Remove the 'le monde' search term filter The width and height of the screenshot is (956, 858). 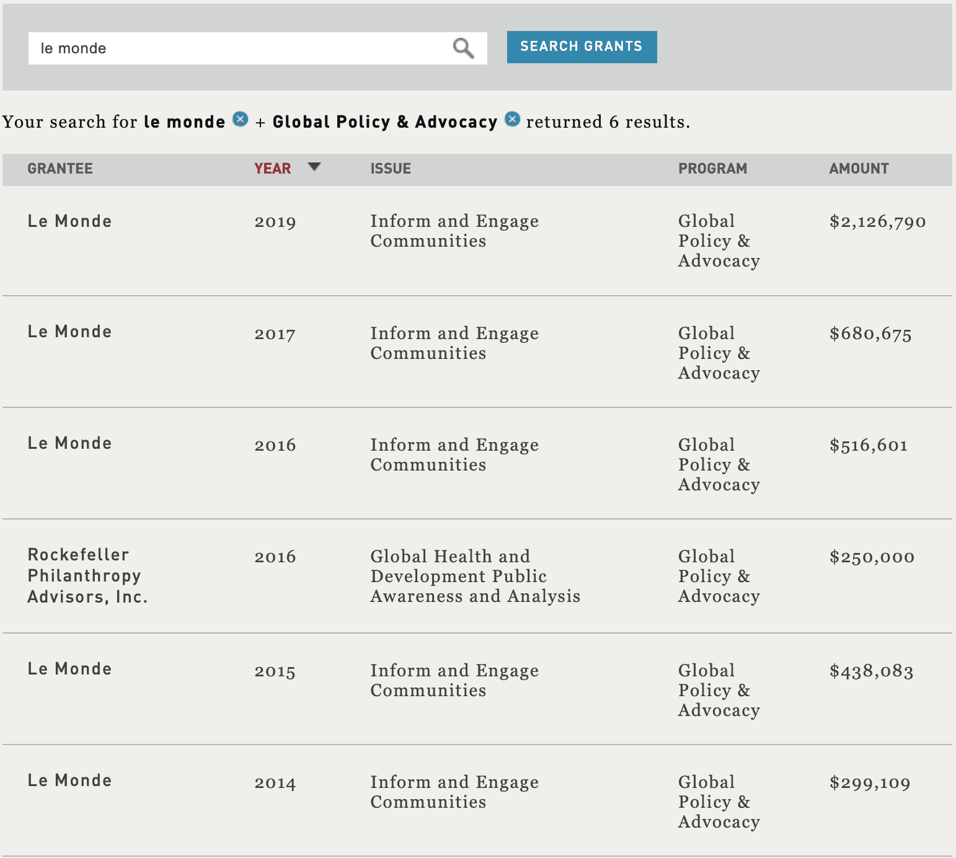click(x=241, y=119)
